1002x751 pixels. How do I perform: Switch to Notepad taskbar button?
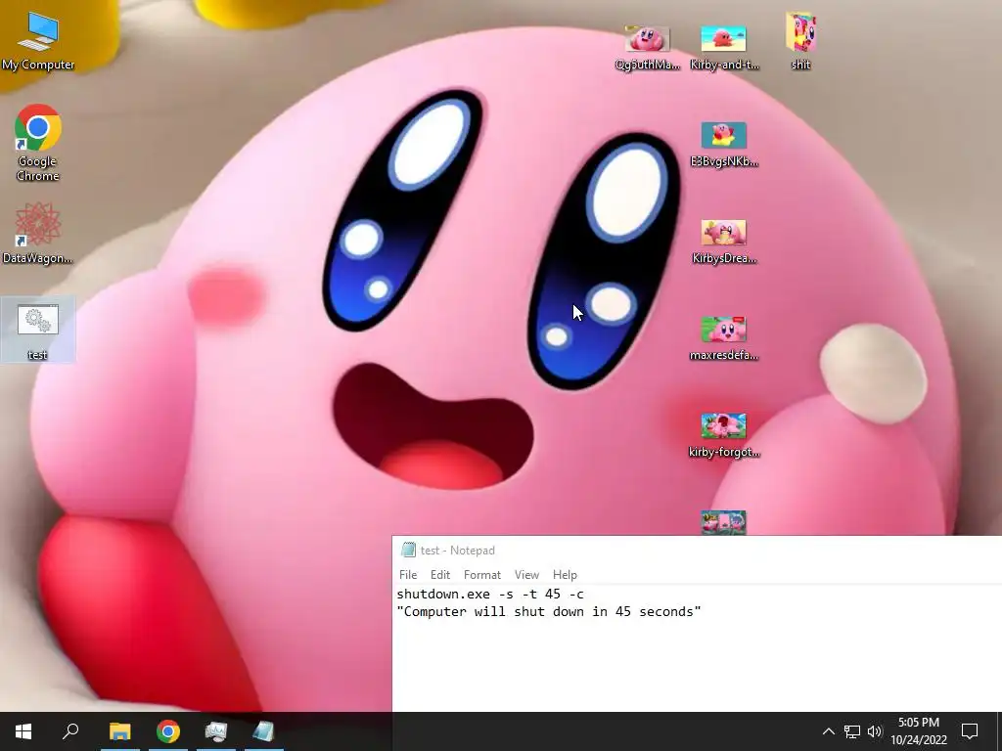click(x=263, y=731)
